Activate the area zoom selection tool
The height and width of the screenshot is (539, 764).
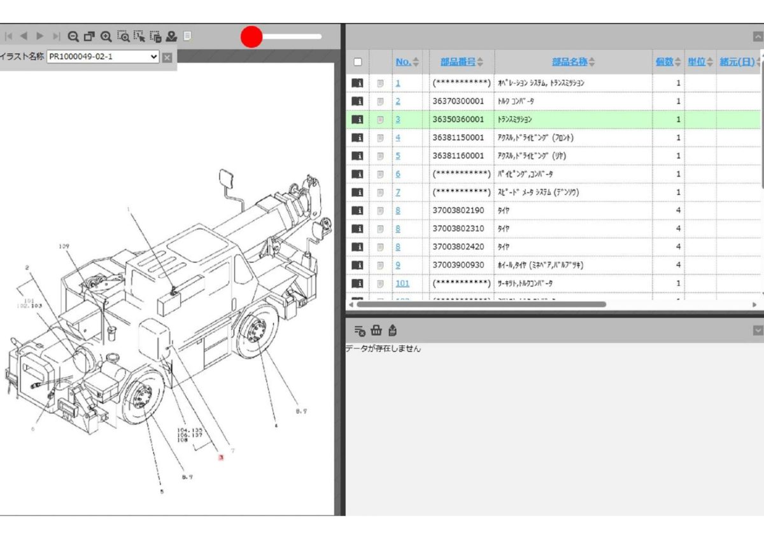[124, 37]
